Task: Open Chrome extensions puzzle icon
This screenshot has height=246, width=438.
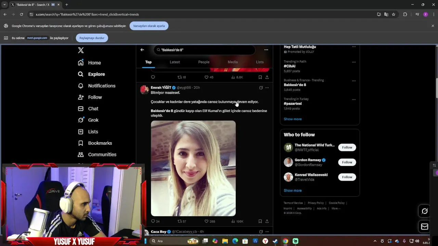Action: coord(405,14)
